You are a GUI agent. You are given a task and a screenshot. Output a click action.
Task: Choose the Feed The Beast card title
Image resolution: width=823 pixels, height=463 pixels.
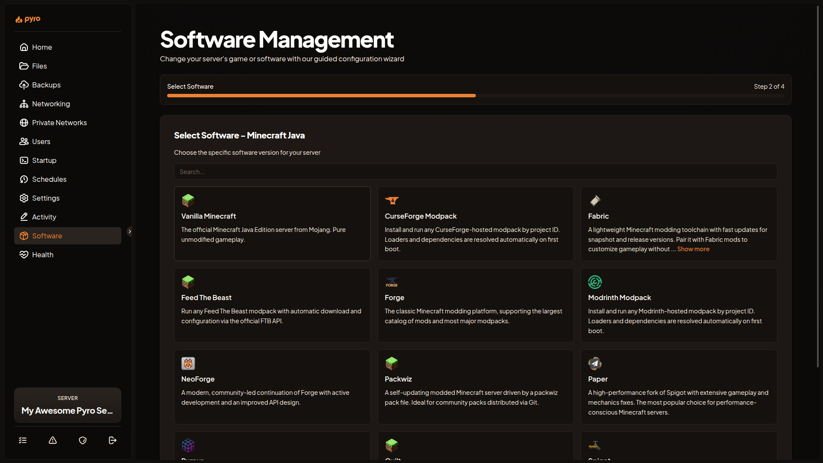pos(206,298)
